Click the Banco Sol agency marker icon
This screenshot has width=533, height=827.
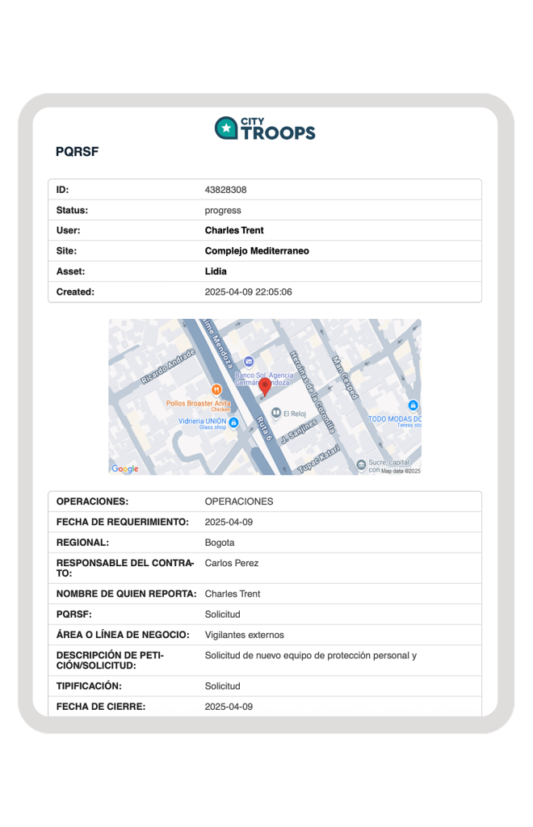pyautogui.click(x=249, y=362)
